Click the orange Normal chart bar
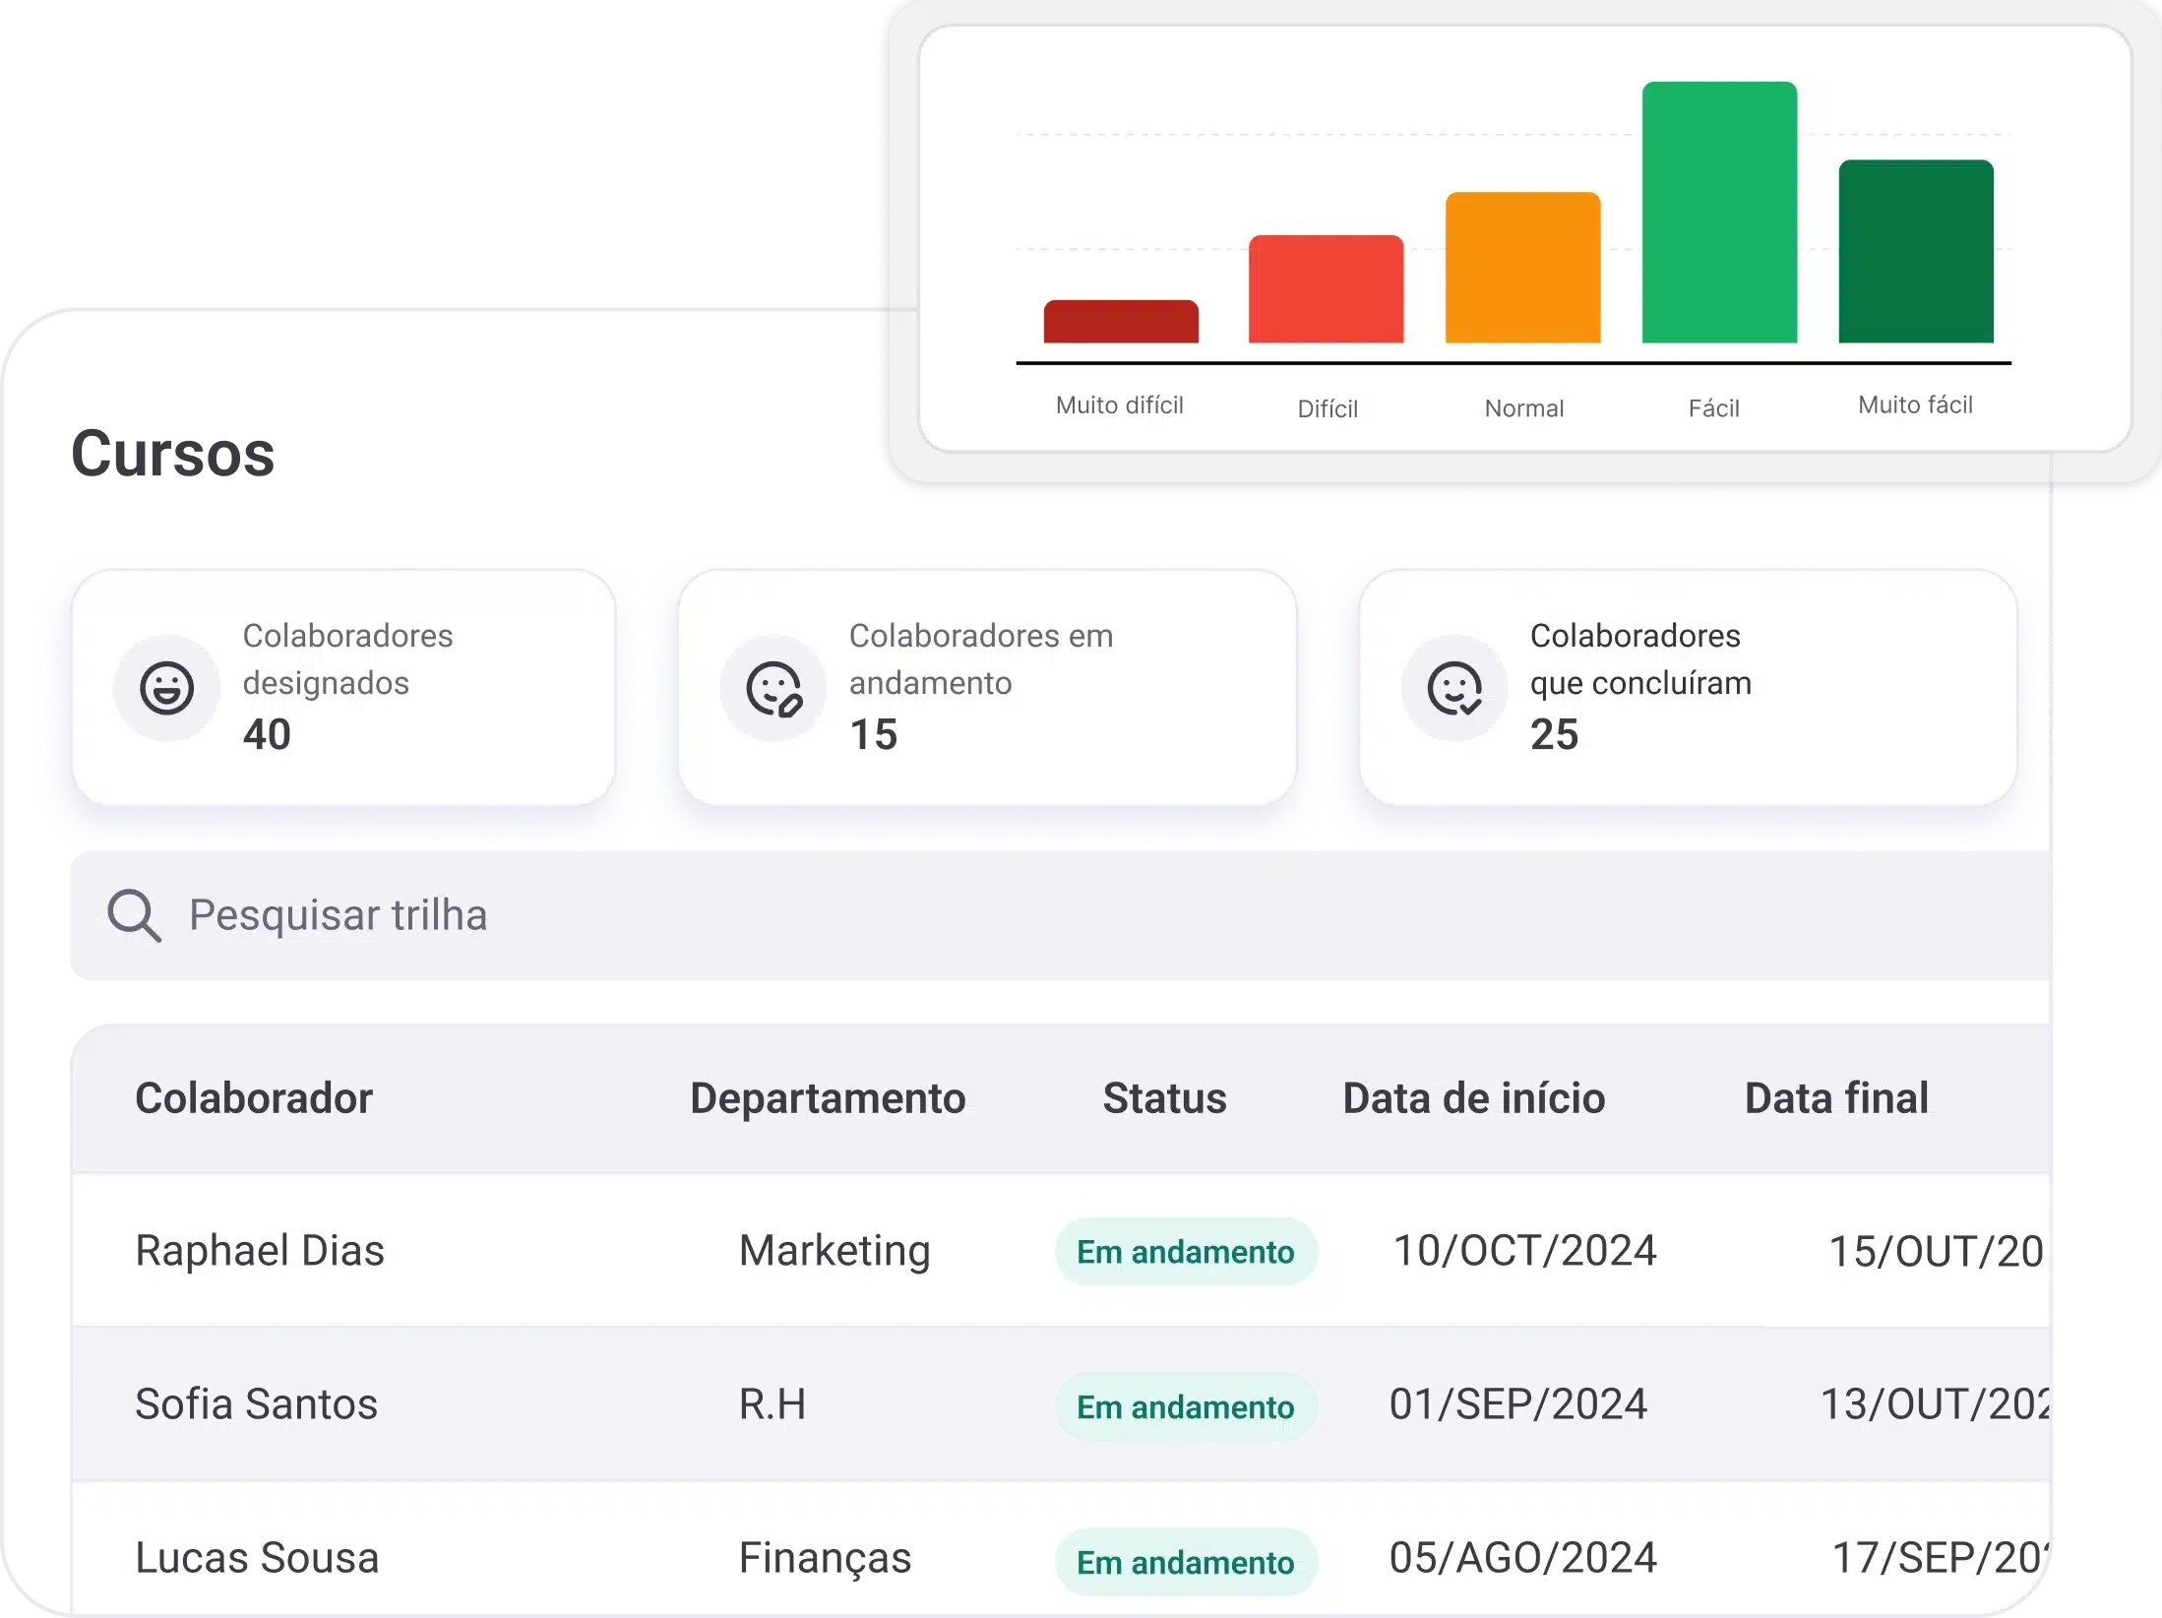This screenshot has height=1618, width=2162. pos(1522,268)
